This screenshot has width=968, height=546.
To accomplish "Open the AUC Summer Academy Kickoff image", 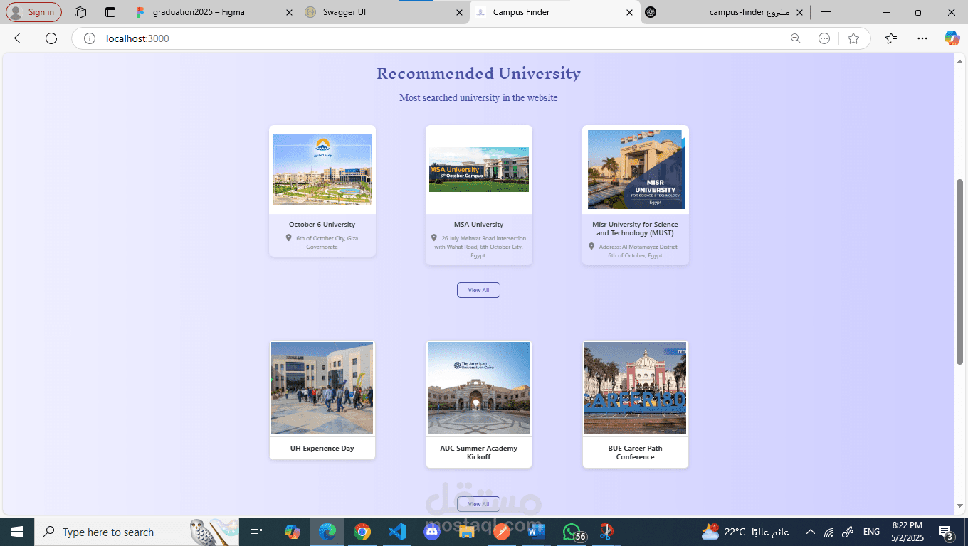I will 479,387.
